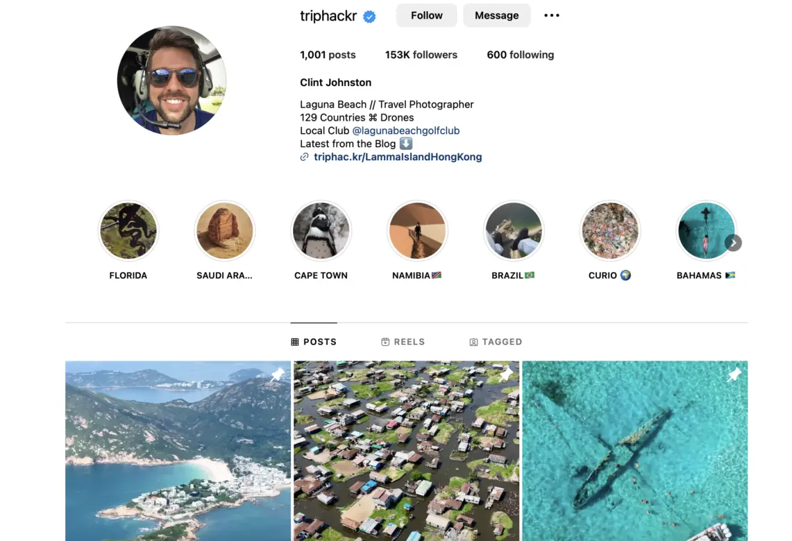Image resolution: width=792 pixels, height=541 pixels.
Task: Open the CURIO story highlight
Action: pos(610,231)
